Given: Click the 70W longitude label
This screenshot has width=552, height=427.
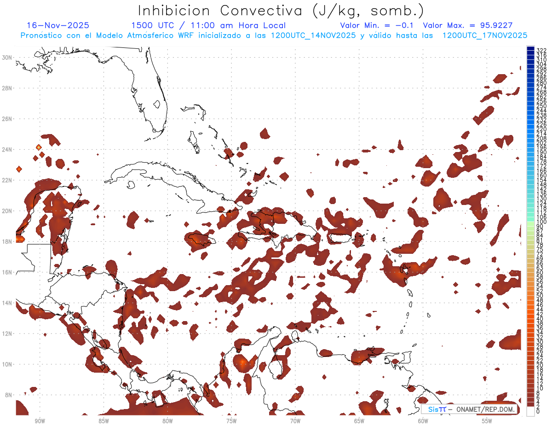Looking at the screenshot, I should click(x=295, y=421).
